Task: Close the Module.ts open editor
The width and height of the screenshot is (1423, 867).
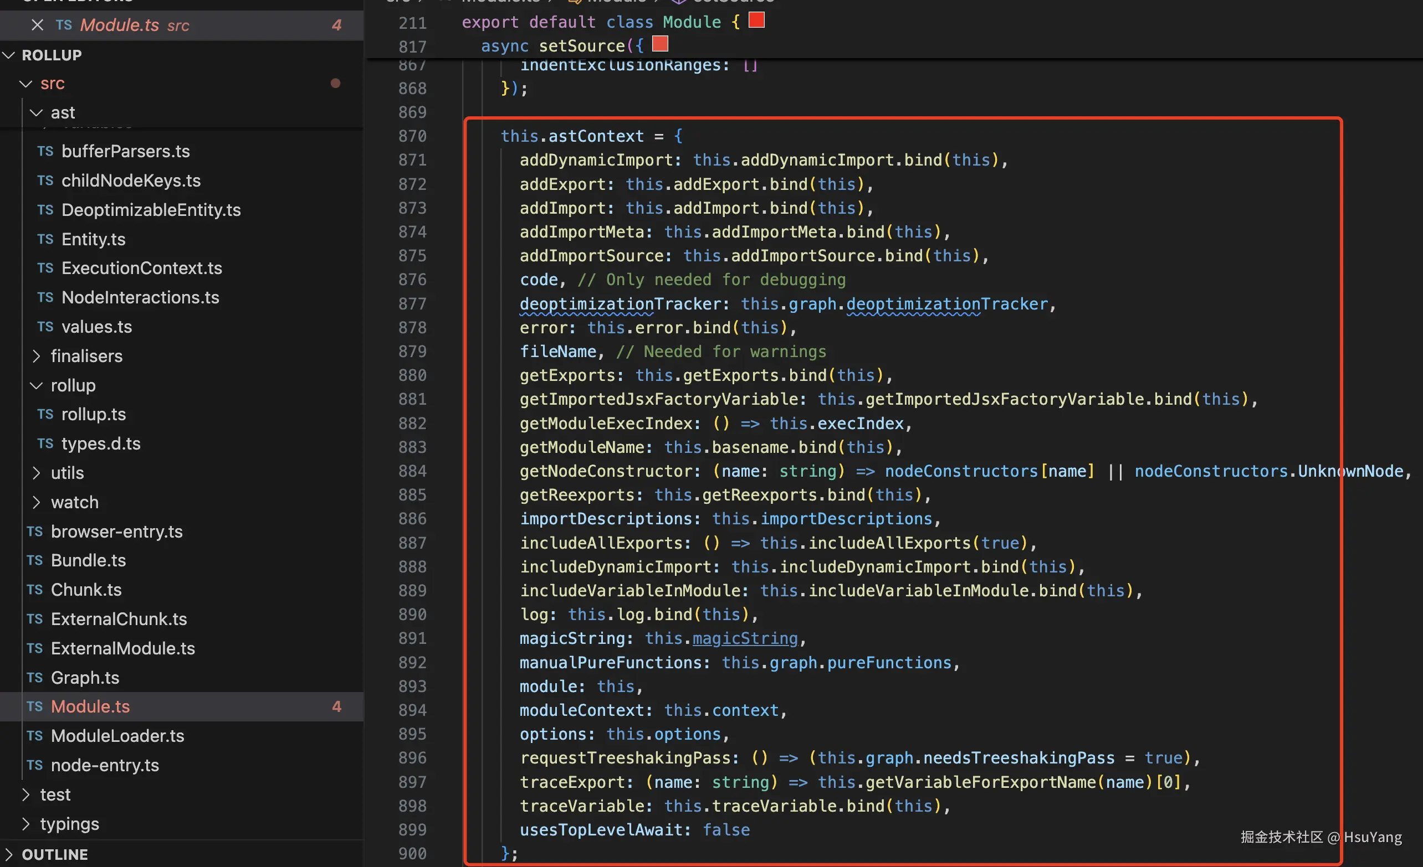Action: point(37,25)
